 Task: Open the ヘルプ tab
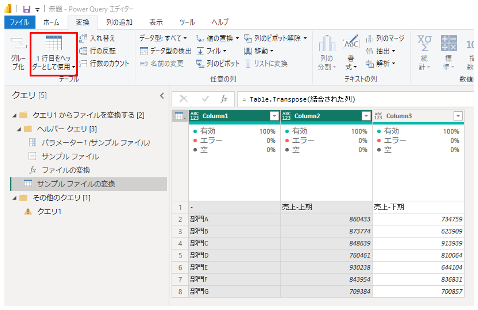(220, 22)
